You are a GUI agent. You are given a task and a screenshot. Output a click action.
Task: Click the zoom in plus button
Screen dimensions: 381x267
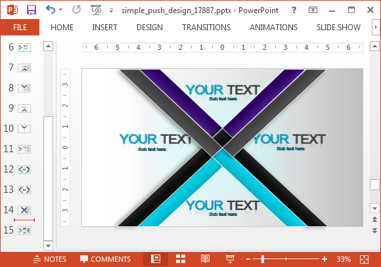tap(325, 259)
